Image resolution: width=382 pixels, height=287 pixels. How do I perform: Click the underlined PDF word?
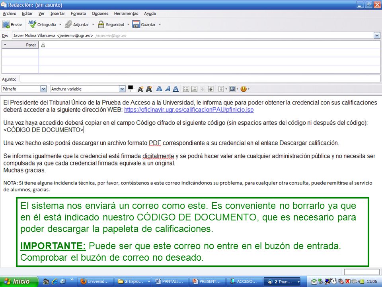(155, 143)
